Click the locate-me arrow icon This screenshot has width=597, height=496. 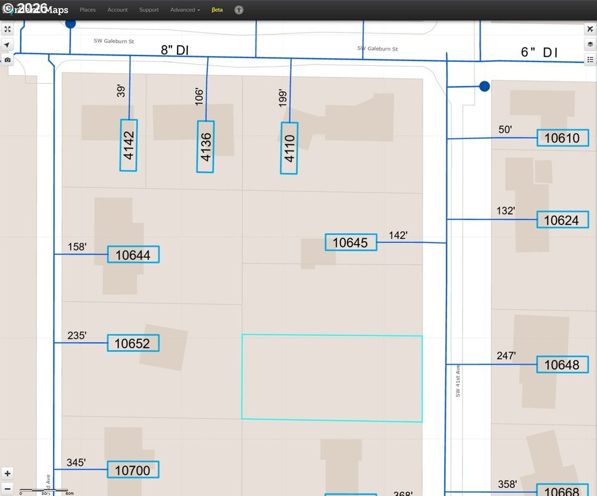click(x=7, y=45)
